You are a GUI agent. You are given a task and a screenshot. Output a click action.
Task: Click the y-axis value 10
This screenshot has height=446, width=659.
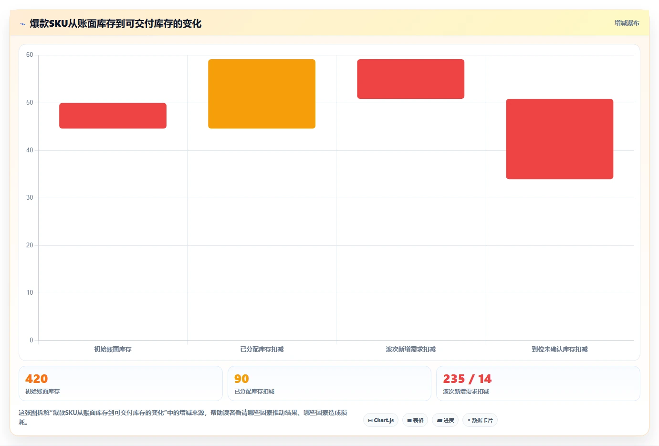pyautogui.click(x=30, y=293)
